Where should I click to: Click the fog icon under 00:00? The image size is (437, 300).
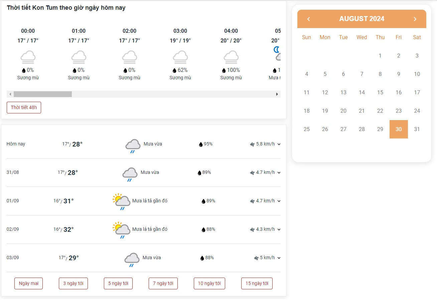(x=28, y=57)
